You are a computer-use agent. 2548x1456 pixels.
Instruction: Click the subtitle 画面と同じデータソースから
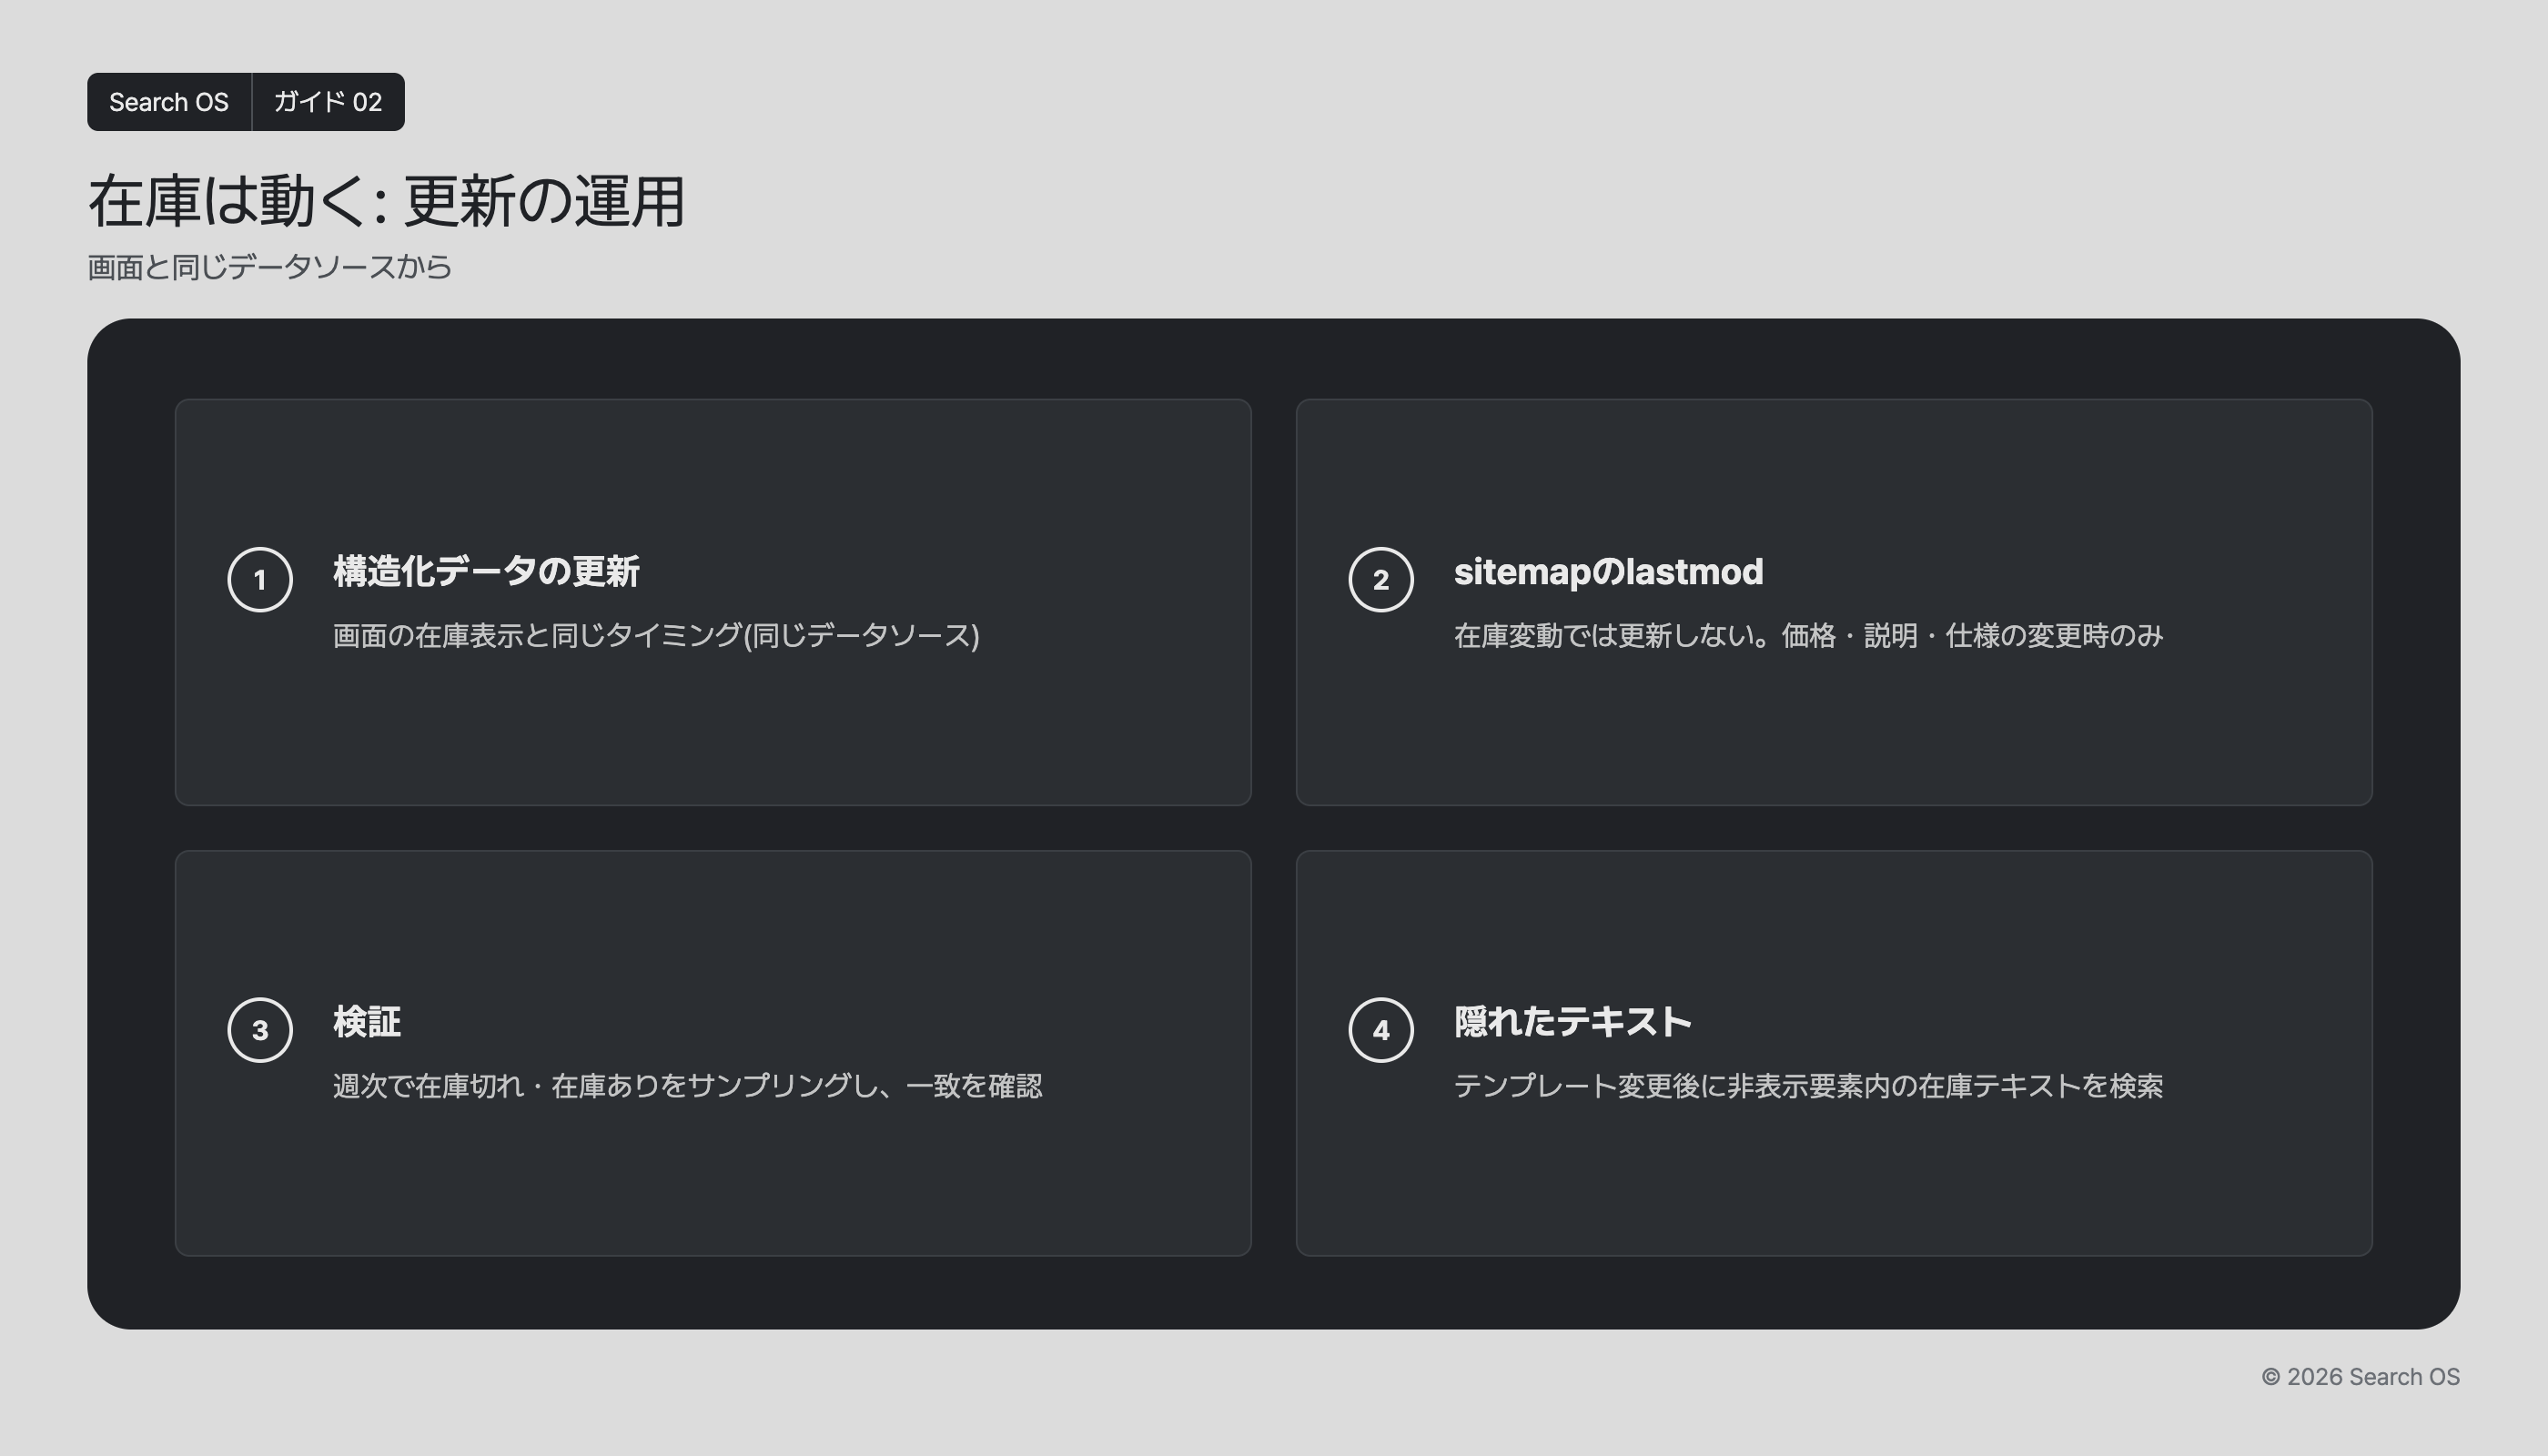(270, 267)
